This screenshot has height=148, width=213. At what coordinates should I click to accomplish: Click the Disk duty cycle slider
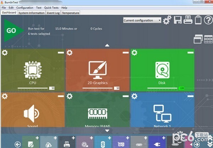pos(162,88)
